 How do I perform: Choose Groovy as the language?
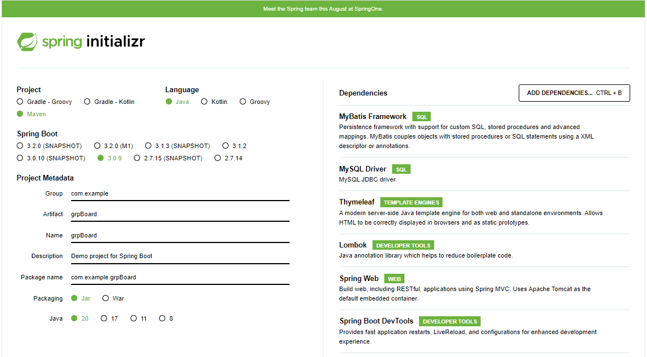tap(254, 102)
